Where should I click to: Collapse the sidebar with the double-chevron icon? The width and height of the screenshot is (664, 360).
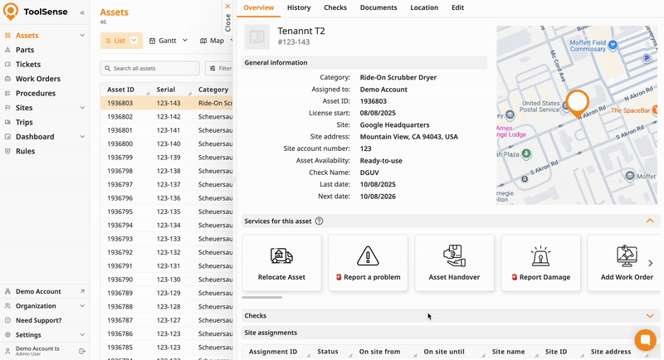(x=81, y=13)
